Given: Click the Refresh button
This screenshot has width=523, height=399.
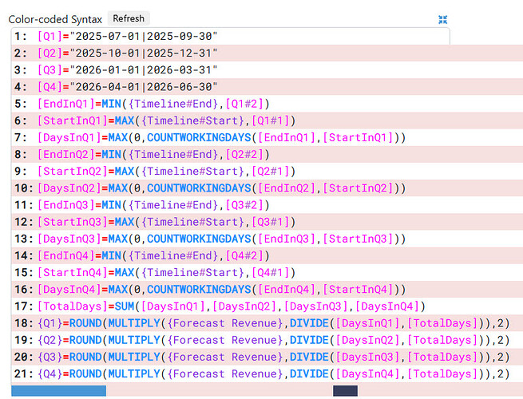Looking at the screenshot, I should 129,18.
